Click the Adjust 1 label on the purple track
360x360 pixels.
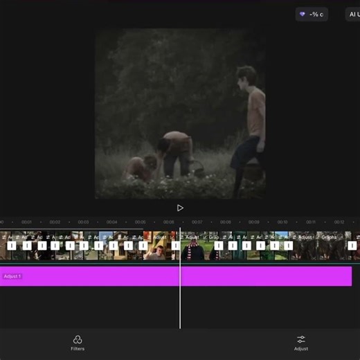(12, 276)
